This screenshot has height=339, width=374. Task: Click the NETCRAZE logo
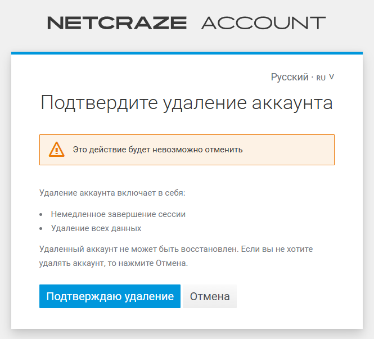(x=117, y=23)
